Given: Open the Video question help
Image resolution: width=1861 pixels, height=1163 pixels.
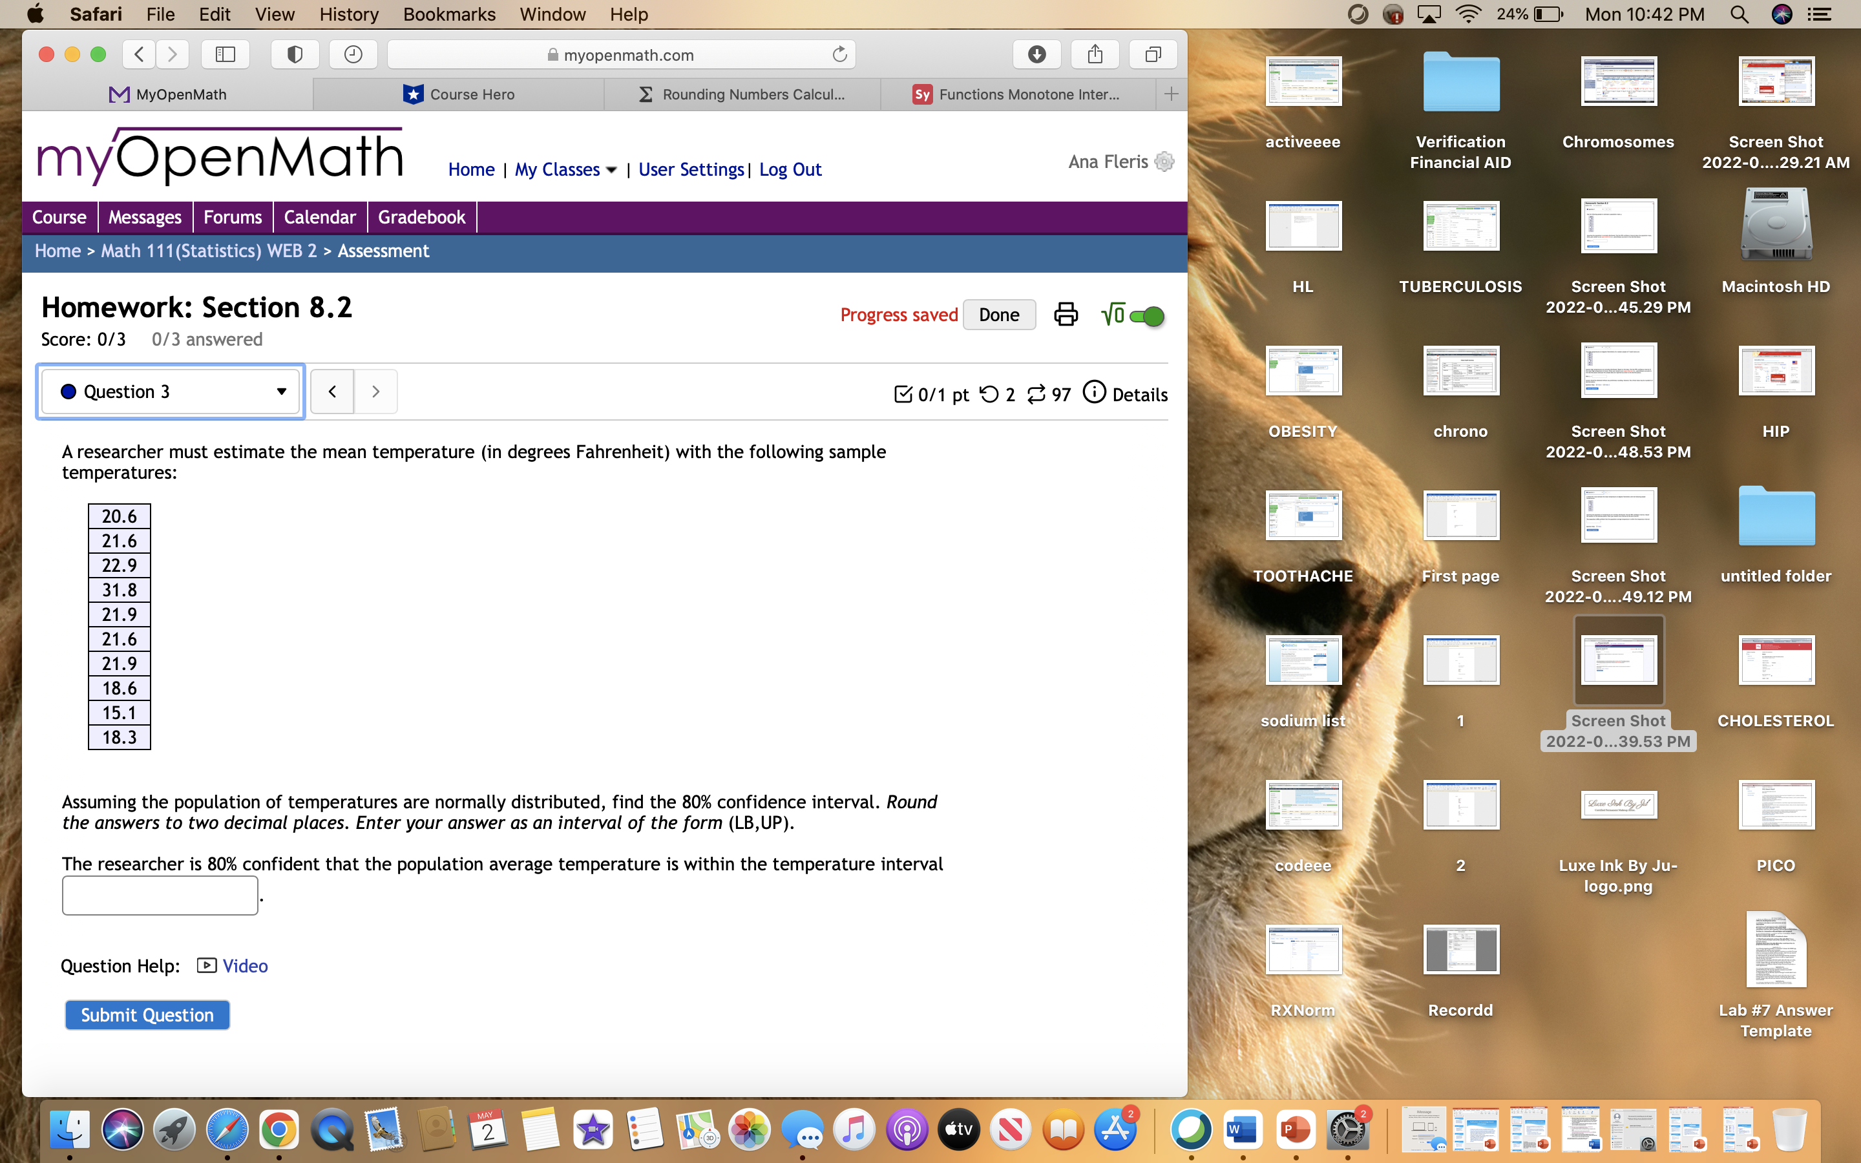Looking at the screenshot, I should [244, 965].
